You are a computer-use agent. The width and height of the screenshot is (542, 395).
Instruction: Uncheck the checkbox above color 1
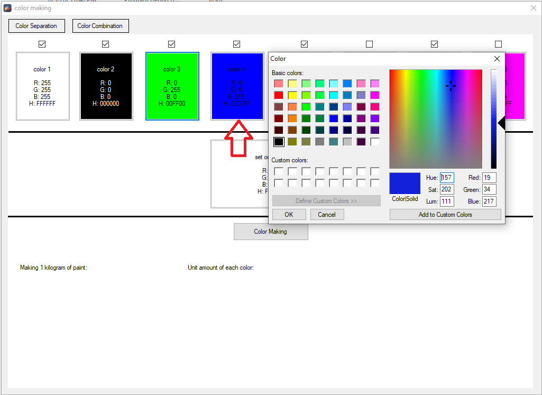point(42,44)
